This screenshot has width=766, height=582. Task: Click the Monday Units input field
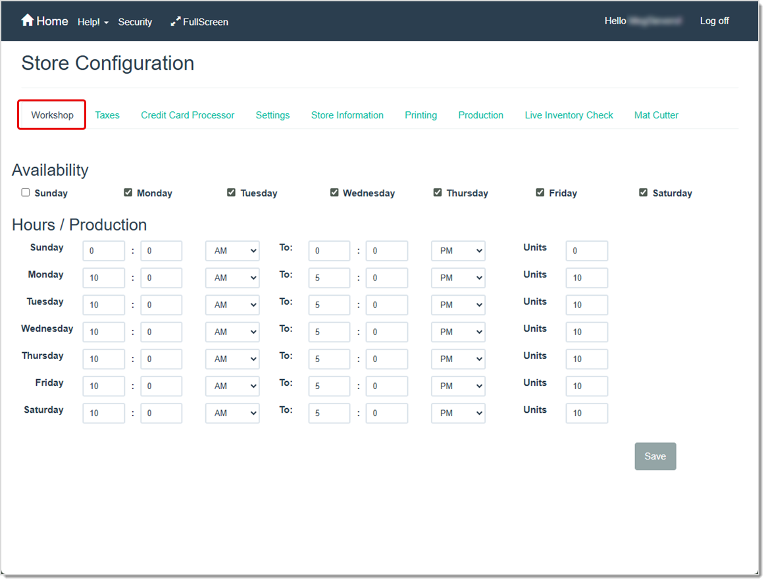(x=586, y=278)
